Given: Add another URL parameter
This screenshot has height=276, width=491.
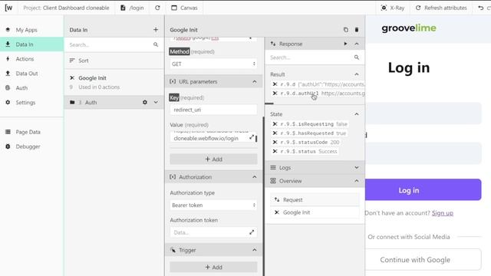Looking at the screenshot, I should pos(213,159).
